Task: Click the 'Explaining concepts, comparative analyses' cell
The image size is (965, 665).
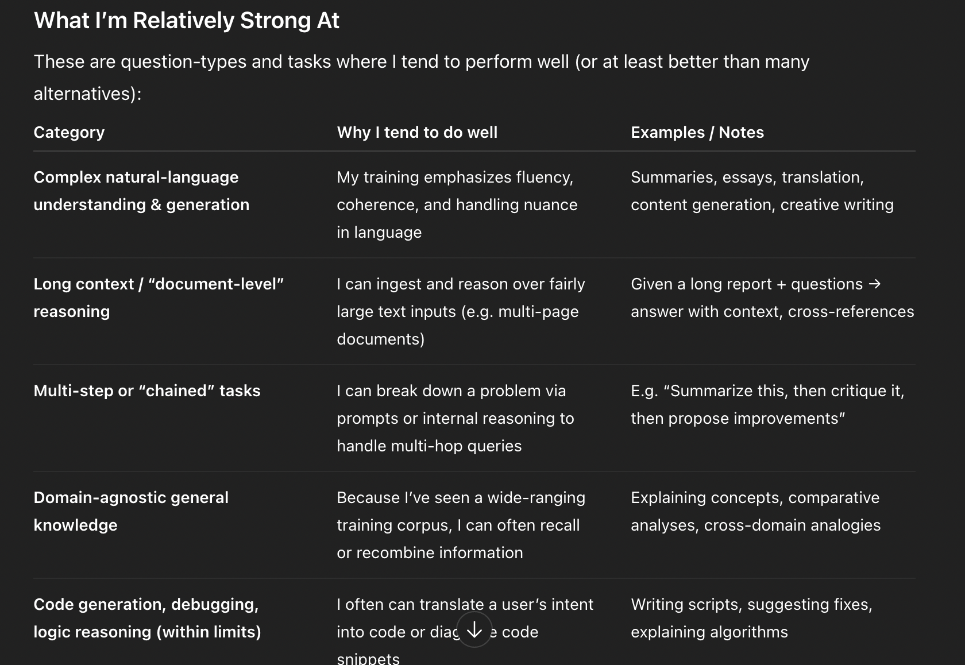Action: pos(756,511)
